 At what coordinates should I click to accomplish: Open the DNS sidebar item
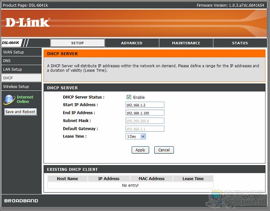[22, 61]
